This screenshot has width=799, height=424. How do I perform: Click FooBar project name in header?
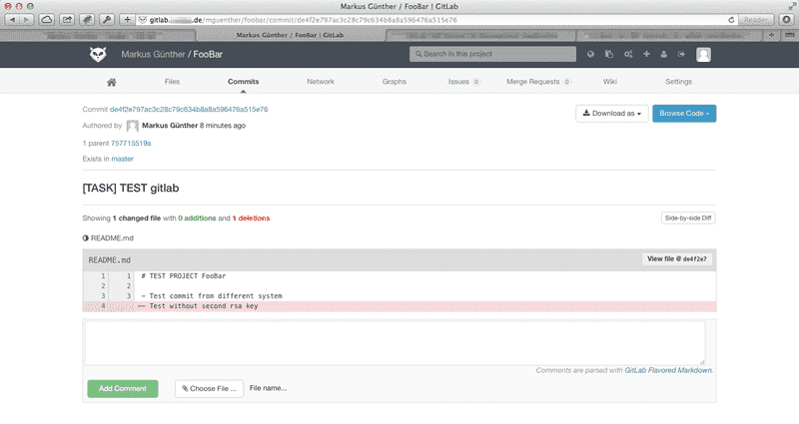[208, 55]
